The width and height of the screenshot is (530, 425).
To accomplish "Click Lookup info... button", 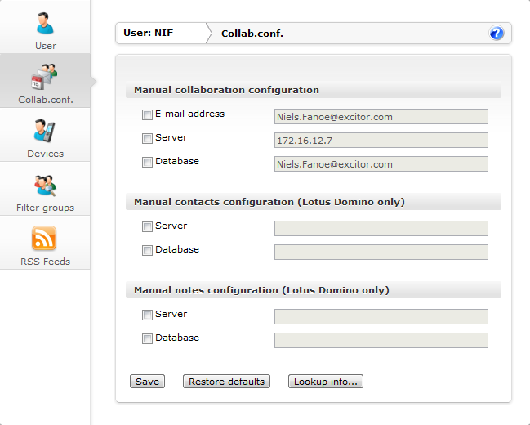I will pyautogui.click(x=326, y=382).
